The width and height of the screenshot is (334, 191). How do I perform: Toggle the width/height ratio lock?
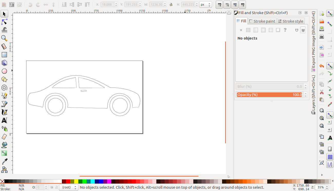pyautogui.click(x=171, y=5)
